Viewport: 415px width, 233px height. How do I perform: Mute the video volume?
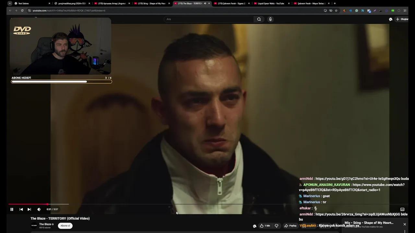(x=39, y=209)
